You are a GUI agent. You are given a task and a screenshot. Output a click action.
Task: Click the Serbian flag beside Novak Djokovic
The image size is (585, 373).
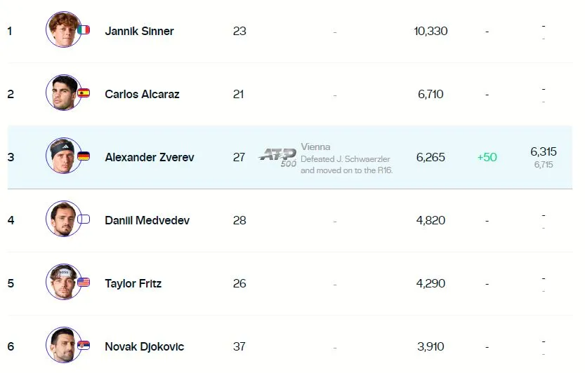tap(84, 346)
